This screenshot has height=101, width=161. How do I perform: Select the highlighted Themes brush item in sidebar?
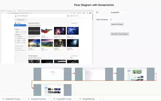click(20, 25)
